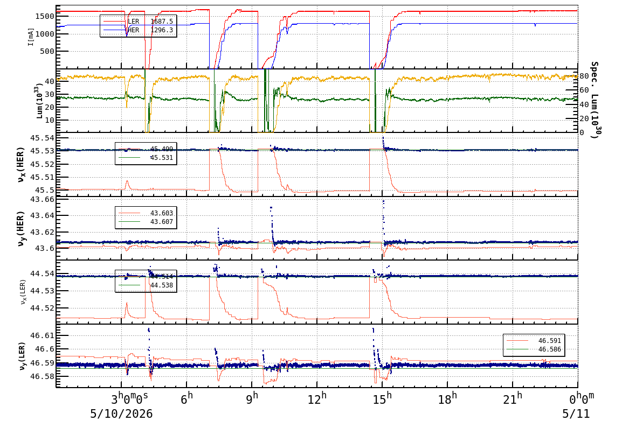Click the 5/10/2026 date label

(121, 413)
